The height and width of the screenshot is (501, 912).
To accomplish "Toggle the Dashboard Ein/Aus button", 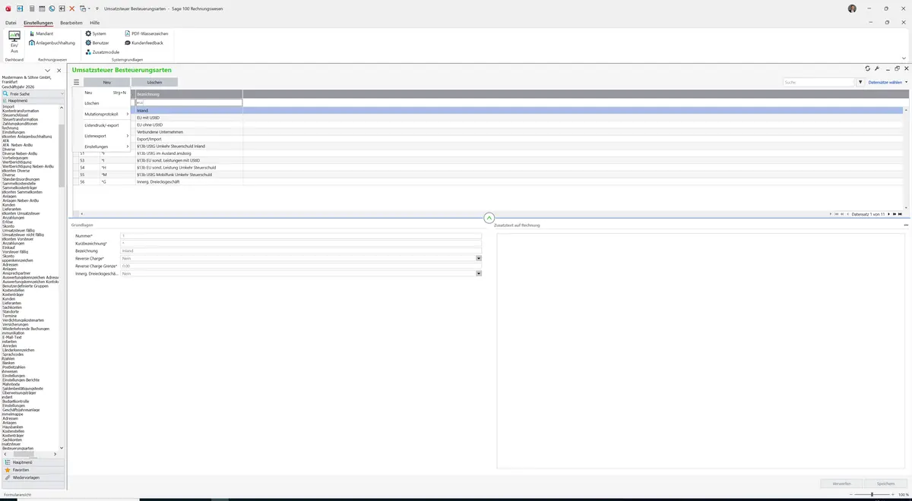I will (x=14, y=43).
